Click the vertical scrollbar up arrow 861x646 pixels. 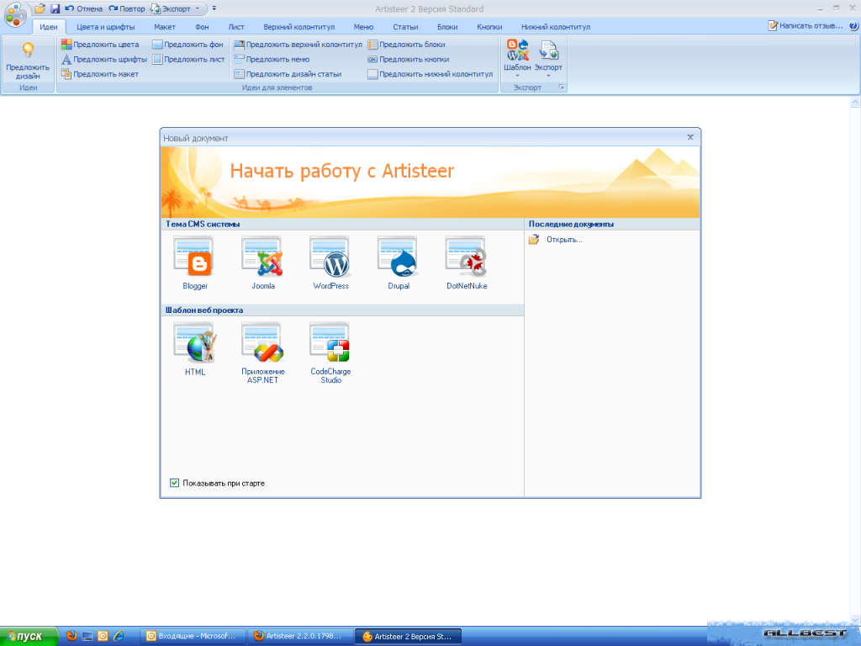click(x=855, y=102)
